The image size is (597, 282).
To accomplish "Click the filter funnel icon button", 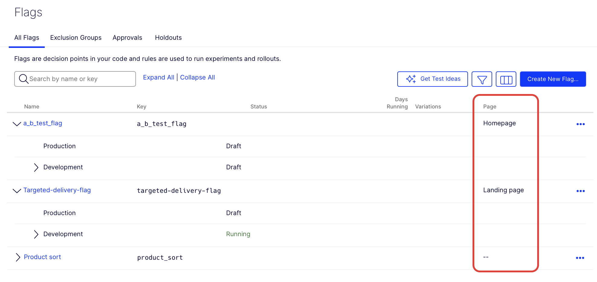I will [x=482, y=79].
